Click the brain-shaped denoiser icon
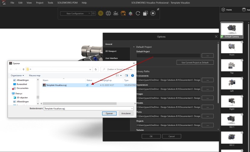The height and width of the screenshot is (152, 250). (108, 13)
